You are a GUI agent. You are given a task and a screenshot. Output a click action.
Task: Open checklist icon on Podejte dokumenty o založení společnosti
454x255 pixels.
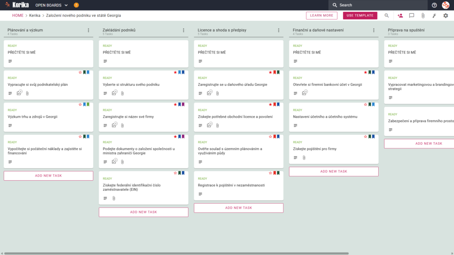click(114, 161)
